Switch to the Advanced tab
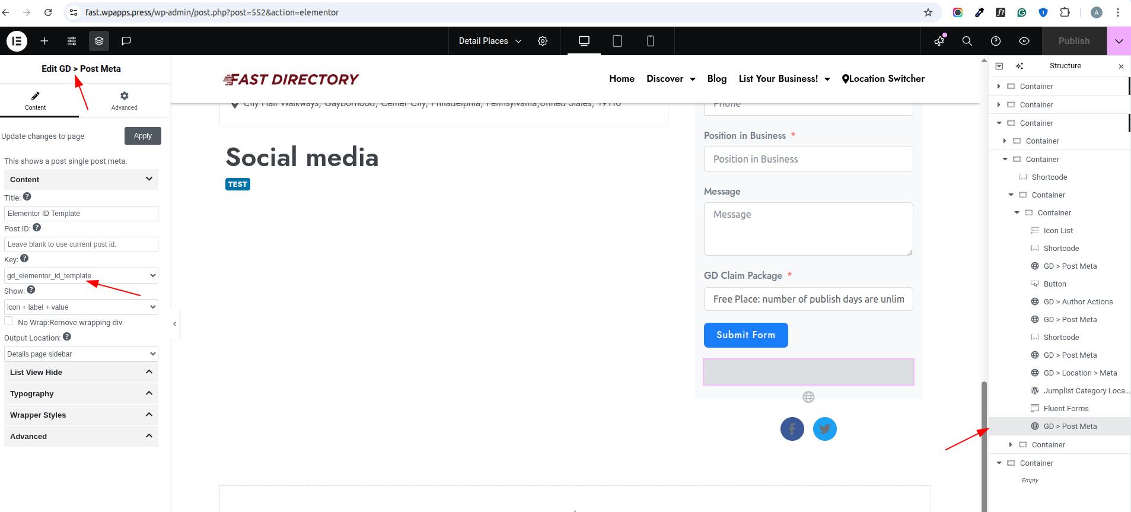1131x512 pixels. coord(124,100)
